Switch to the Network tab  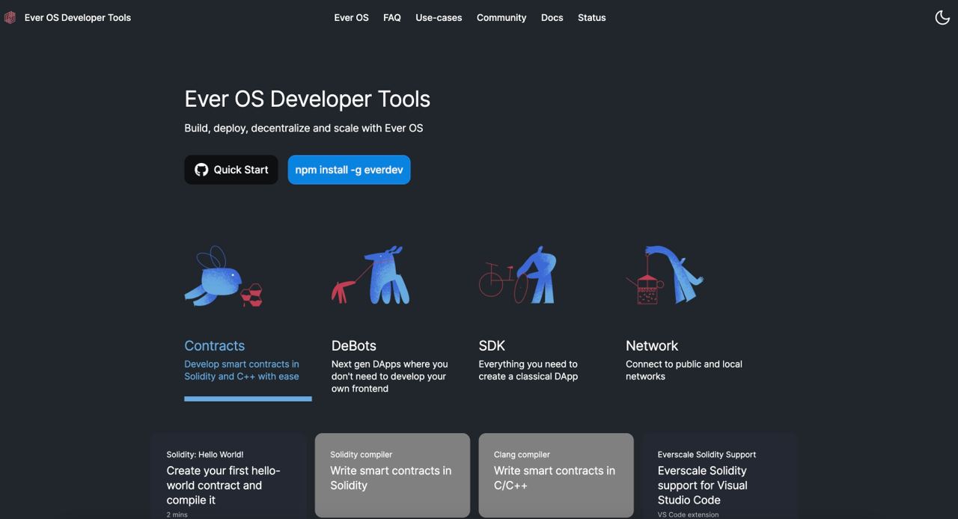click(x=652, y=346)
